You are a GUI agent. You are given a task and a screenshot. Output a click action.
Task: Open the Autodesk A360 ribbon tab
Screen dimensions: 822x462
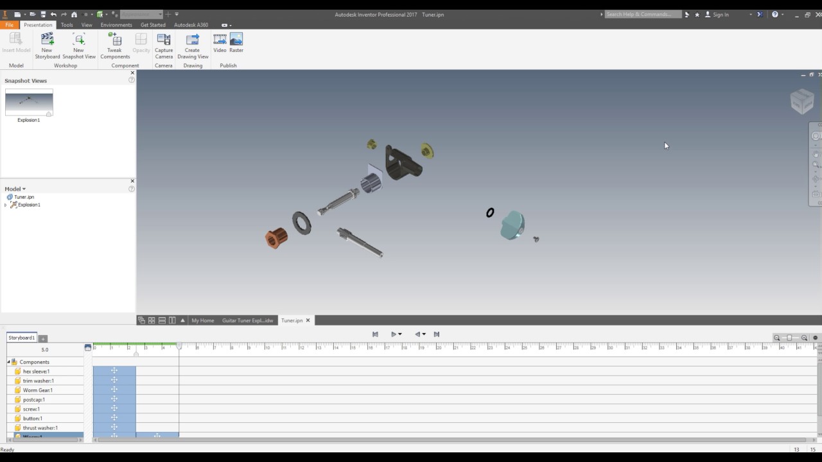click(191, 25)
